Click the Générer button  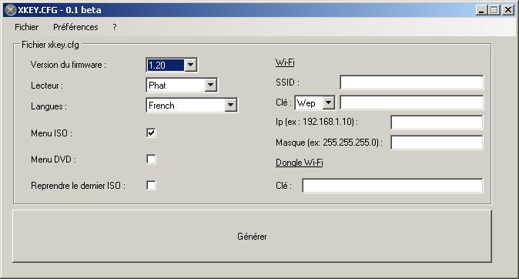tap(252, 237)
